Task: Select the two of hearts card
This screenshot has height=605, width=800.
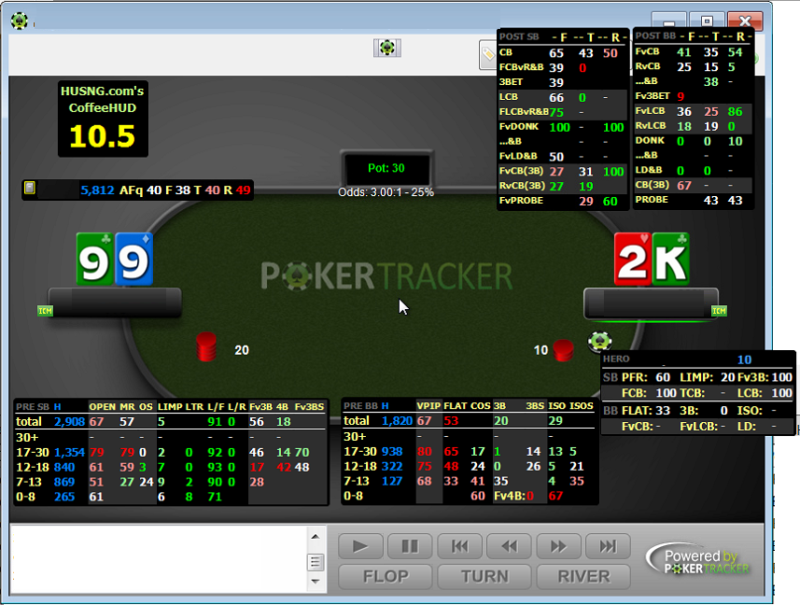Action: tap(633, 260)
